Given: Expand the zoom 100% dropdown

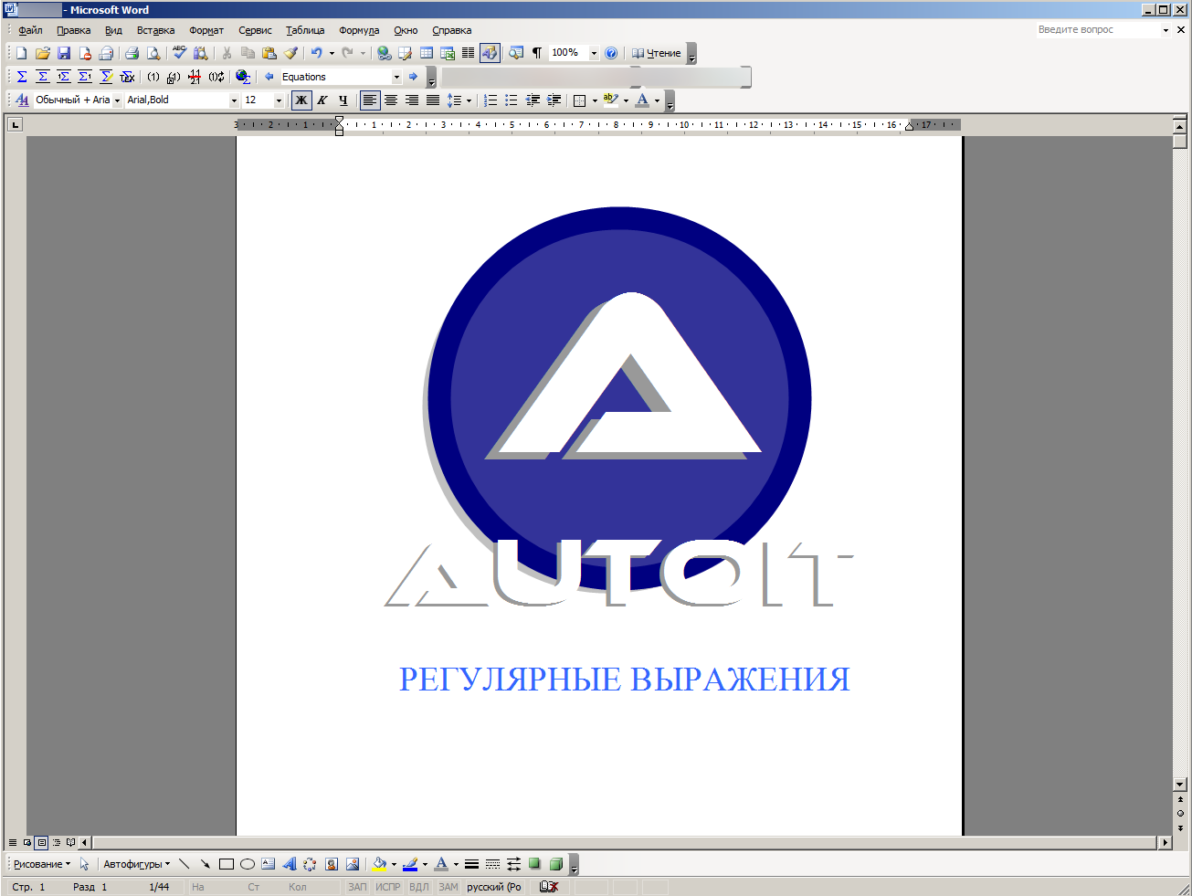Looking at the screenshot, I should pyautogui.click(x=594, y=53).
